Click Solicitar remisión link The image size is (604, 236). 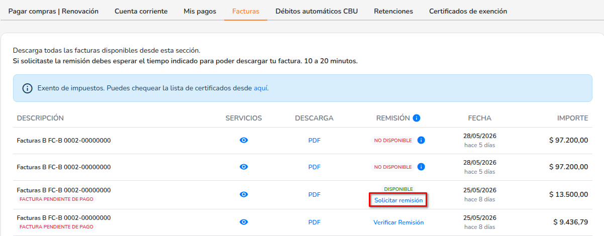[398, 200]
